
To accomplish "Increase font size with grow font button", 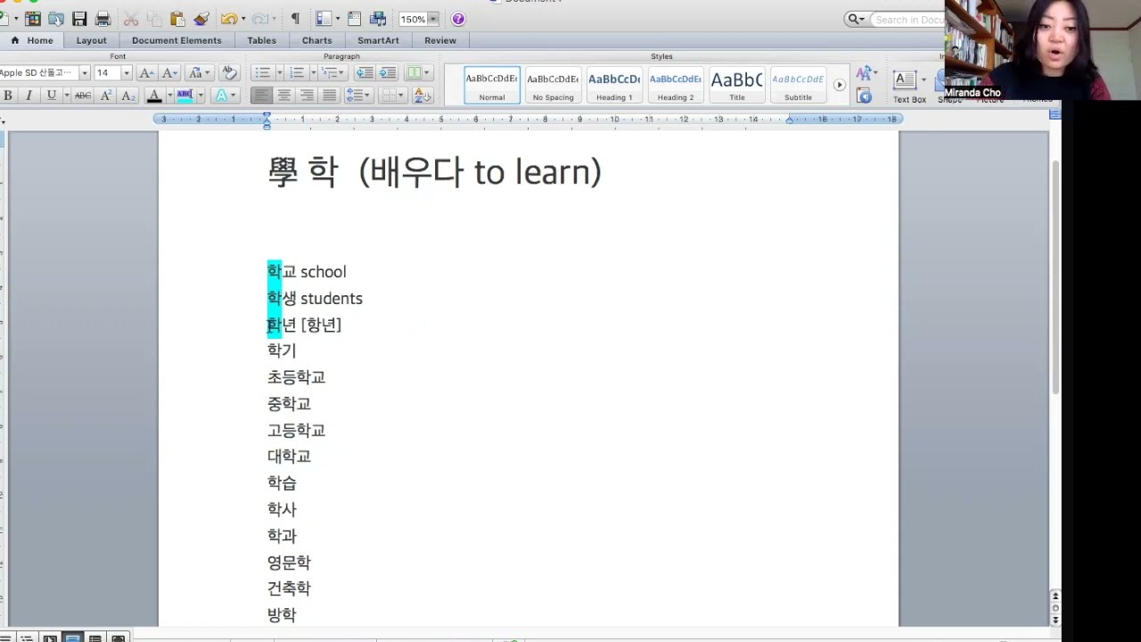I will [x=147, y=73].
